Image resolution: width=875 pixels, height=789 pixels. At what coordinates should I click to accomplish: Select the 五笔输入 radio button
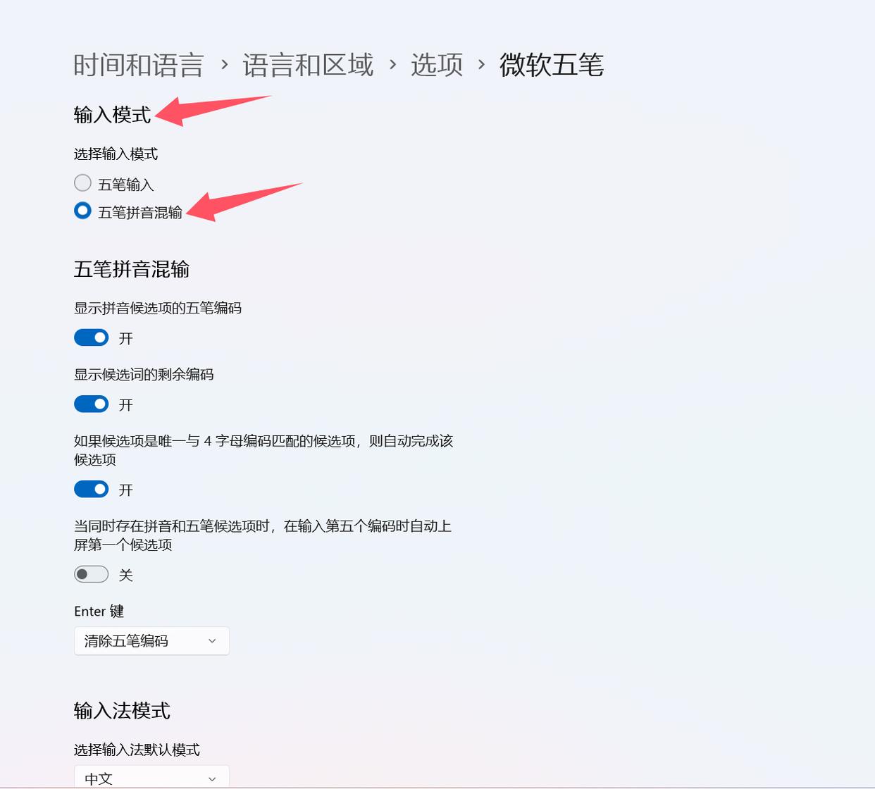tap(82, 183)
